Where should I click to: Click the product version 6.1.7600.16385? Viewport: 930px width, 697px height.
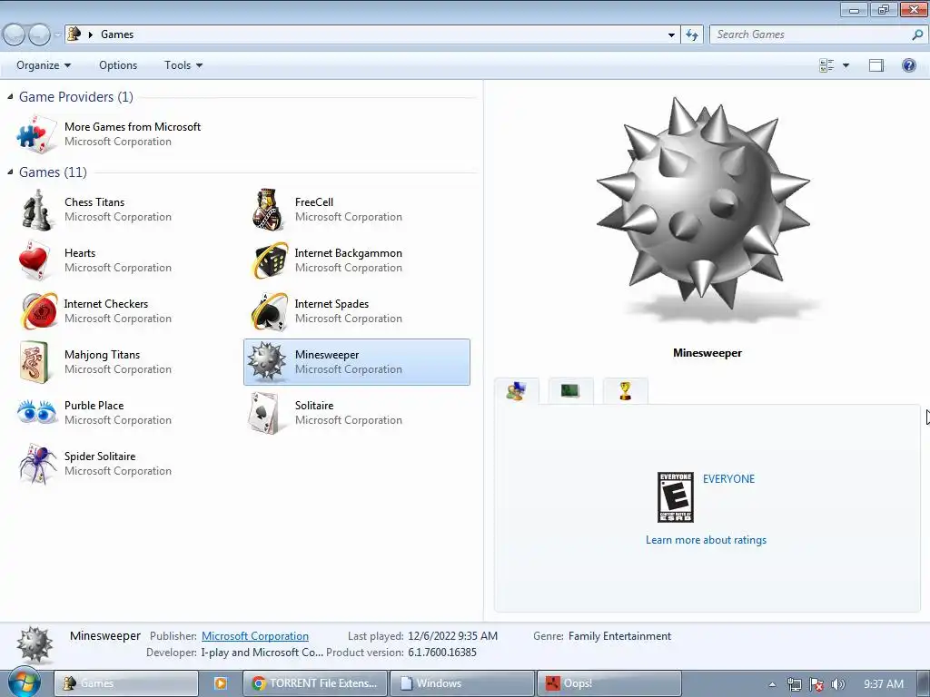442,653
